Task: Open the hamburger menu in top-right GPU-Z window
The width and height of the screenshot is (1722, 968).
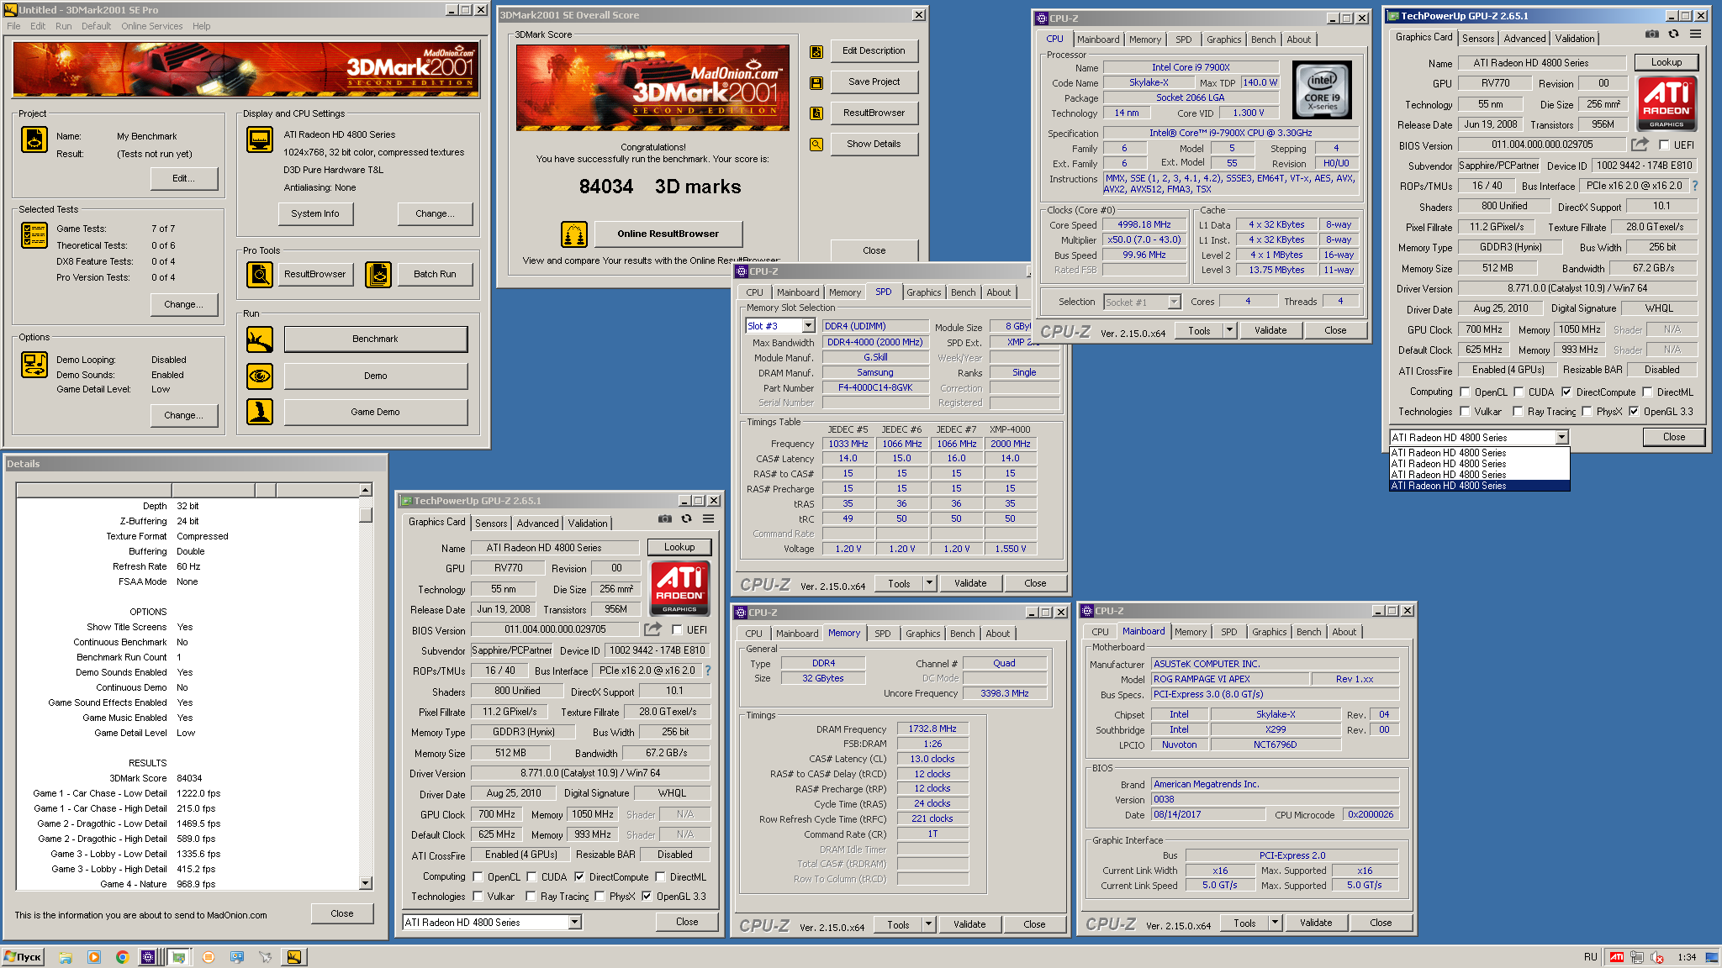Action: (1696, 34)
